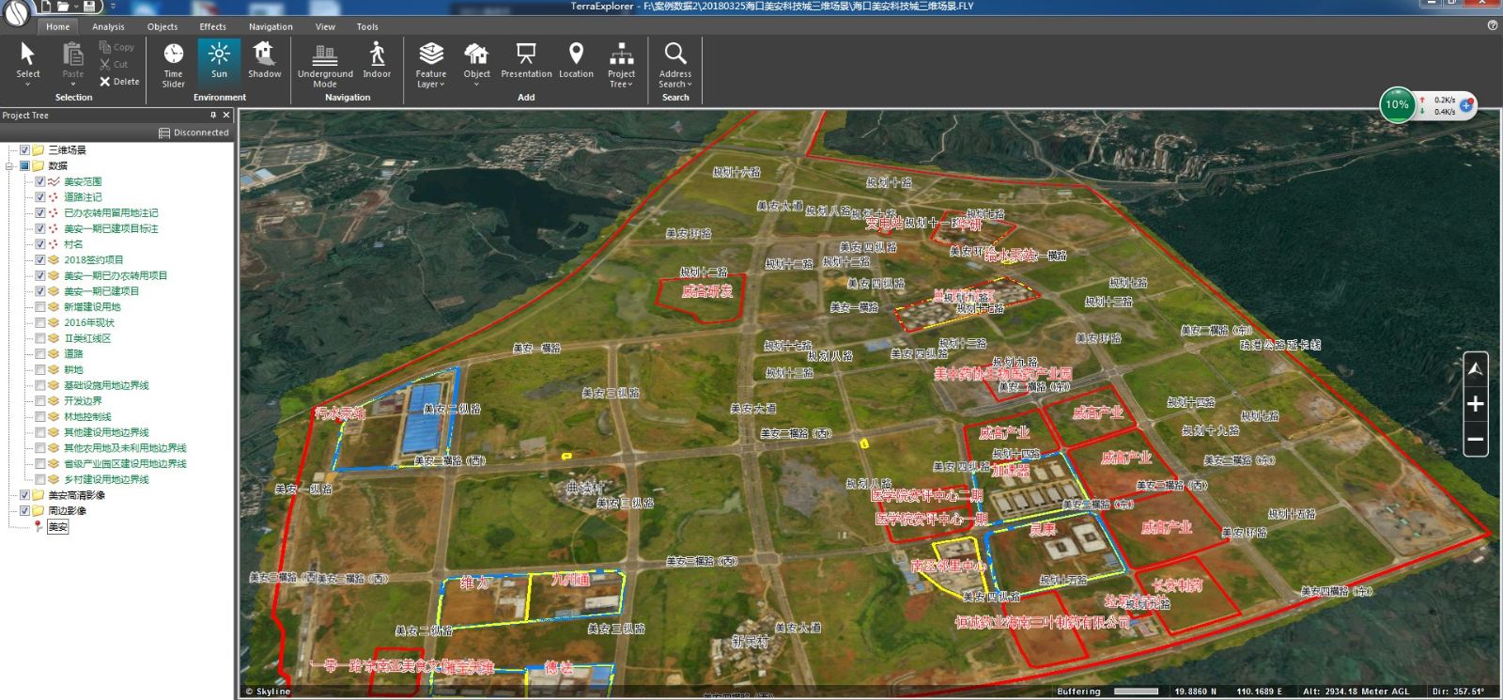This screenshot has height=700, width=1503.
Task: Click the Copy icon in Selection group
Action: tap(105, 47)
